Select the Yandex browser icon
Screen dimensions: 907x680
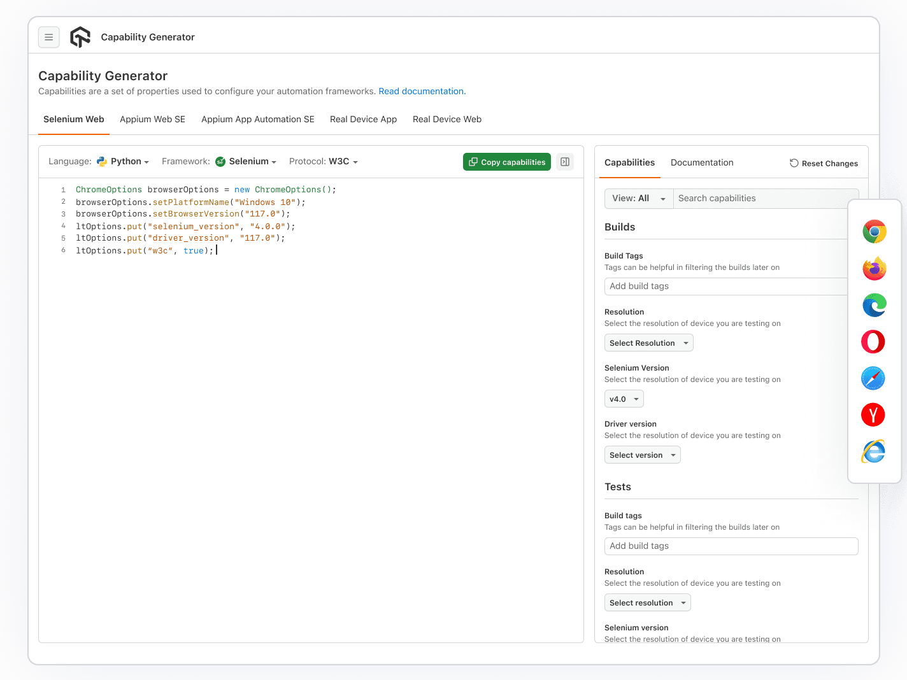tap(873, 414)
